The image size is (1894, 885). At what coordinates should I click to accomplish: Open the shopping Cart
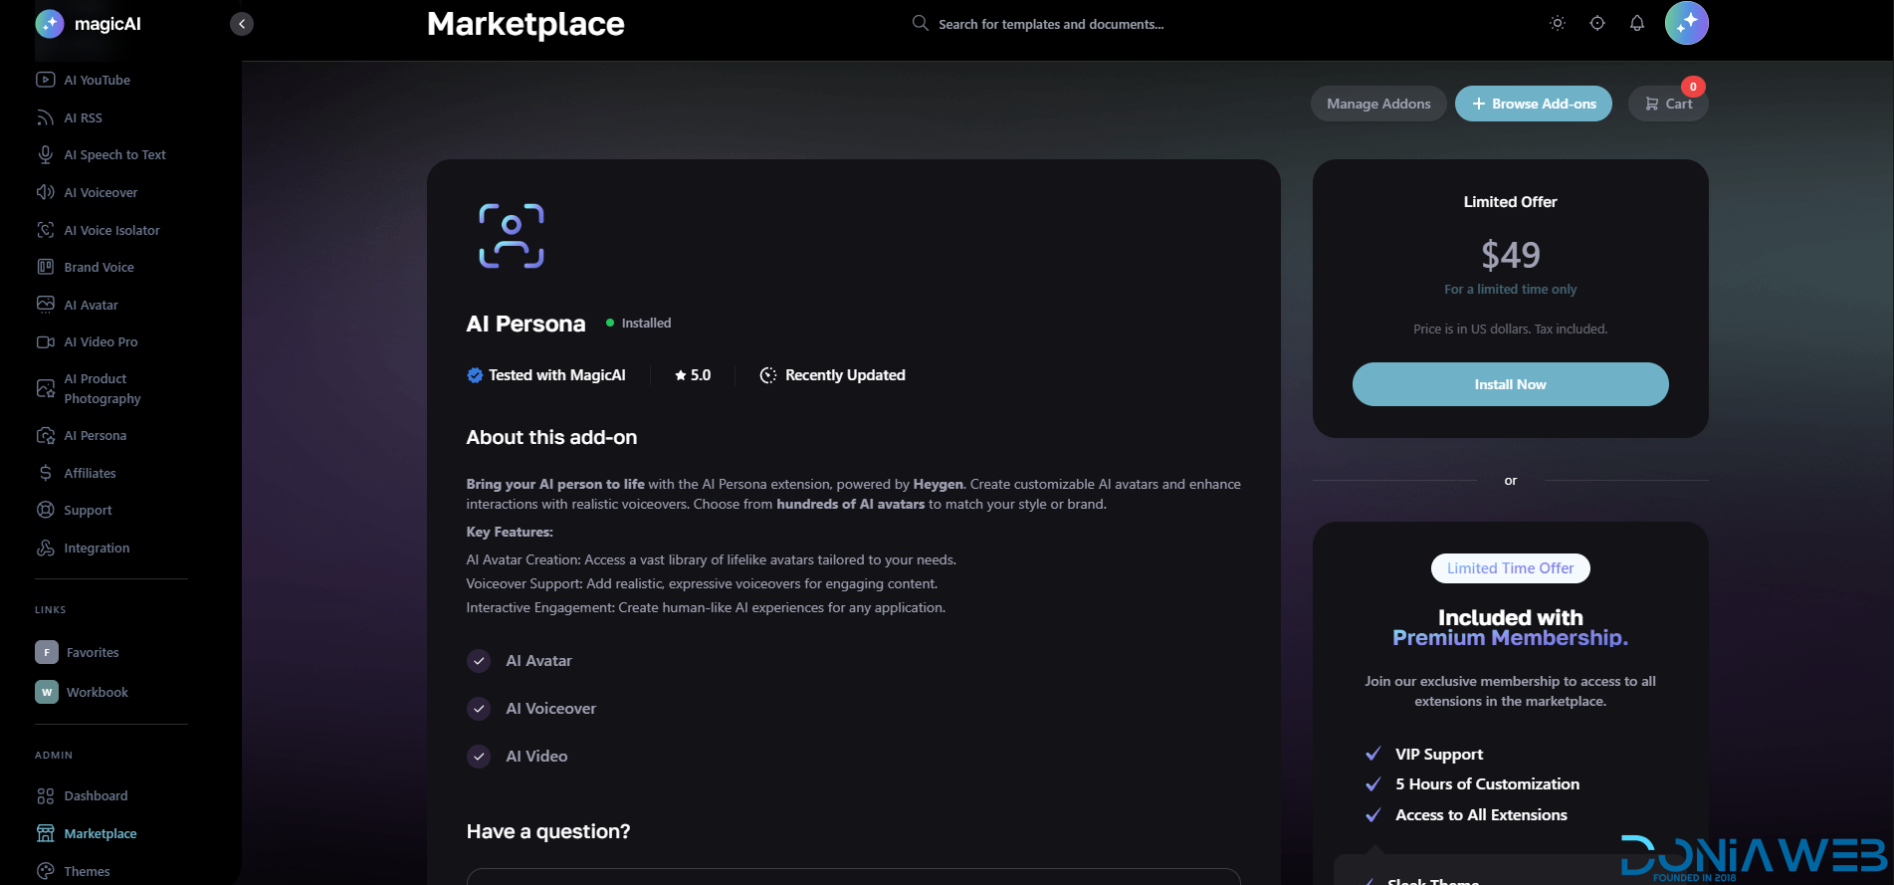click(1669, 104)
